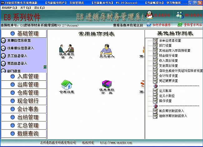Click 支出类别设置 text in right list
The height and width of the screenshot is (147, 203).
tap(168, 66)
